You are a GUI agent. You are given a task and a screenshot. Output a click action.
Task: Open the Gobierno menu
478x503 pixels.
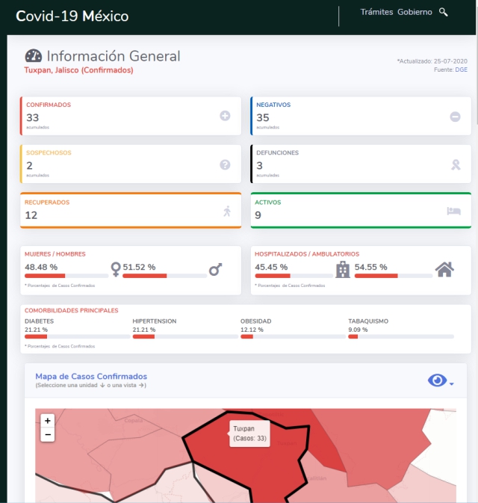(x=415, y=12)
